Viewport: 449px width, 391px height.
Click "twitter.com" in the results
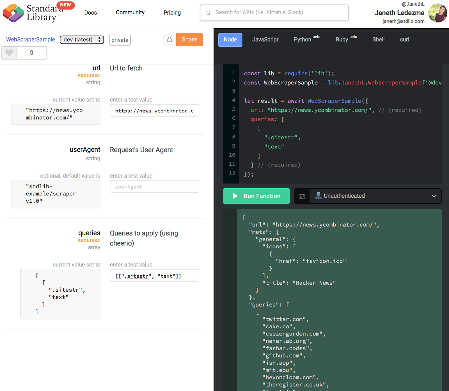point(284,319)
